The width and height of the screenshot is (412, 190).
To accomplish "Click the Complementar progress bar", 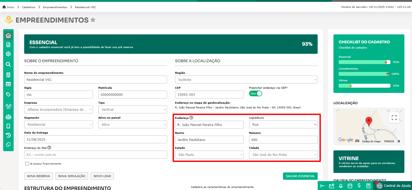I will point(364,74).
